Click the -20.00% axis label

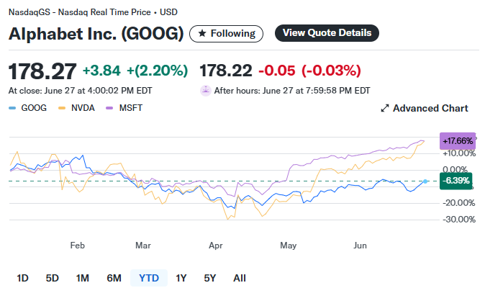(459, 203)
